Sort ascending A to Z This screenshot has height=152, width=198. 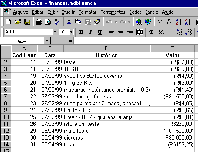(x=178, y=22)
